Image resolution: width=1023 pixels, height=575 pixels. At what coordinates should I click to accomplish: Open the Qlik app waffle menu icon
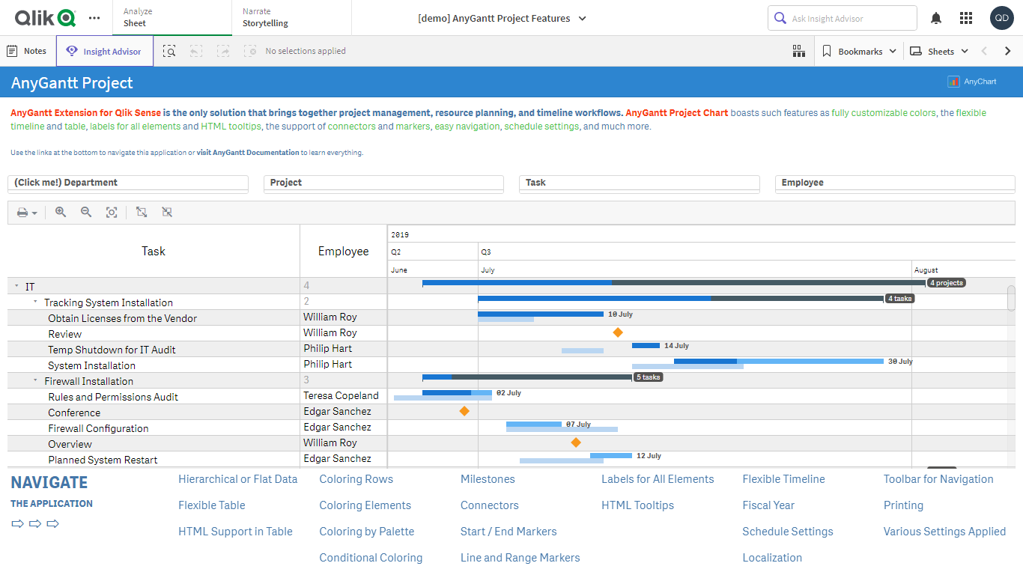pyautogui.click(x=965, y=17)
